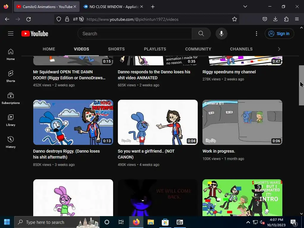Image resolution: width=304 pixels, height=228 pixels.
Task: Go to Home in the sidebar
Action: (11, 55)
